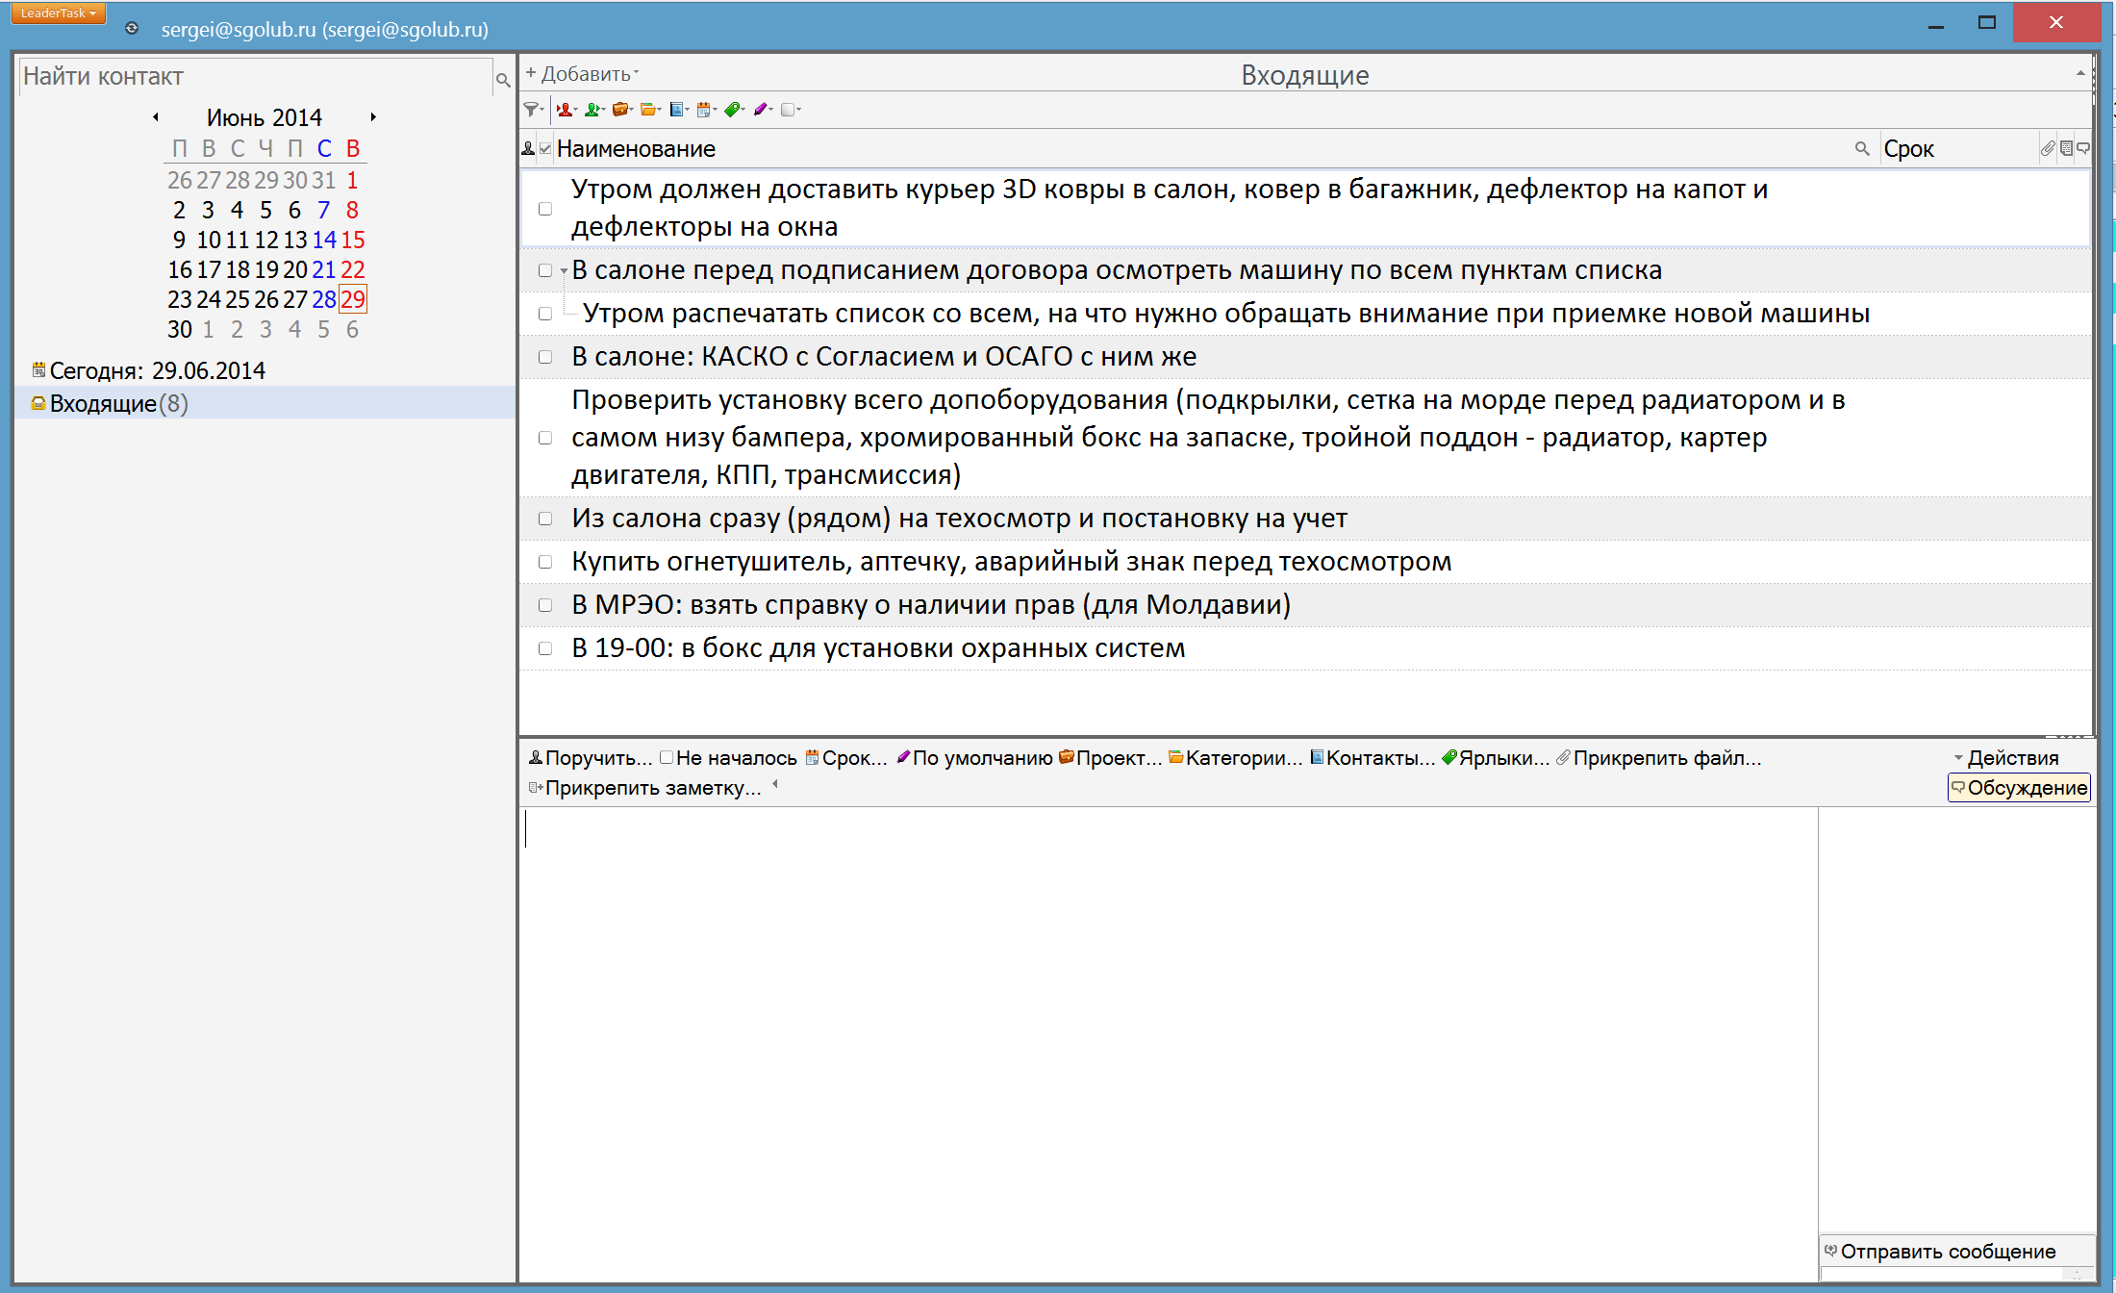Check the task 'Купить огнетушитель, аптечку'

tap(545, 562)
